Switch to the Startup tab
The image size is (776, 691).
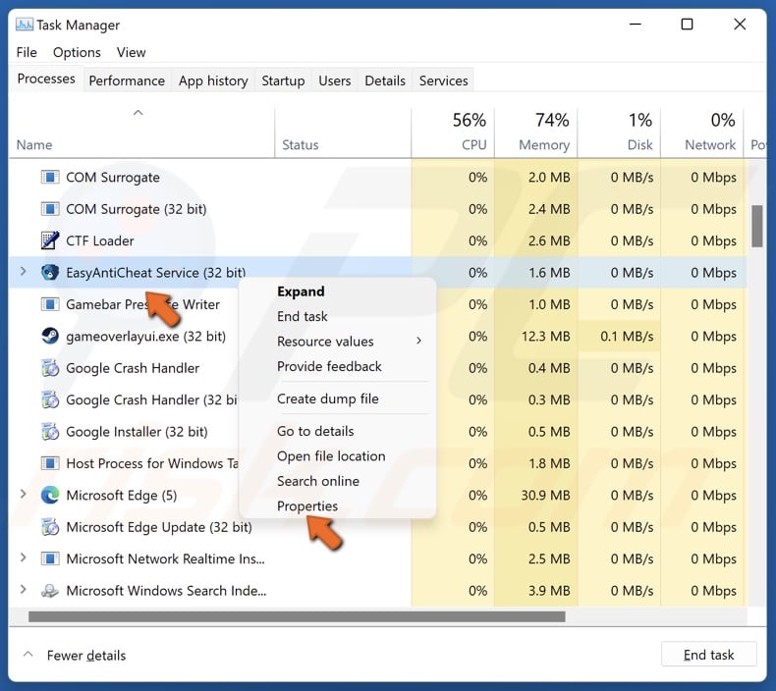coord(283,80)
